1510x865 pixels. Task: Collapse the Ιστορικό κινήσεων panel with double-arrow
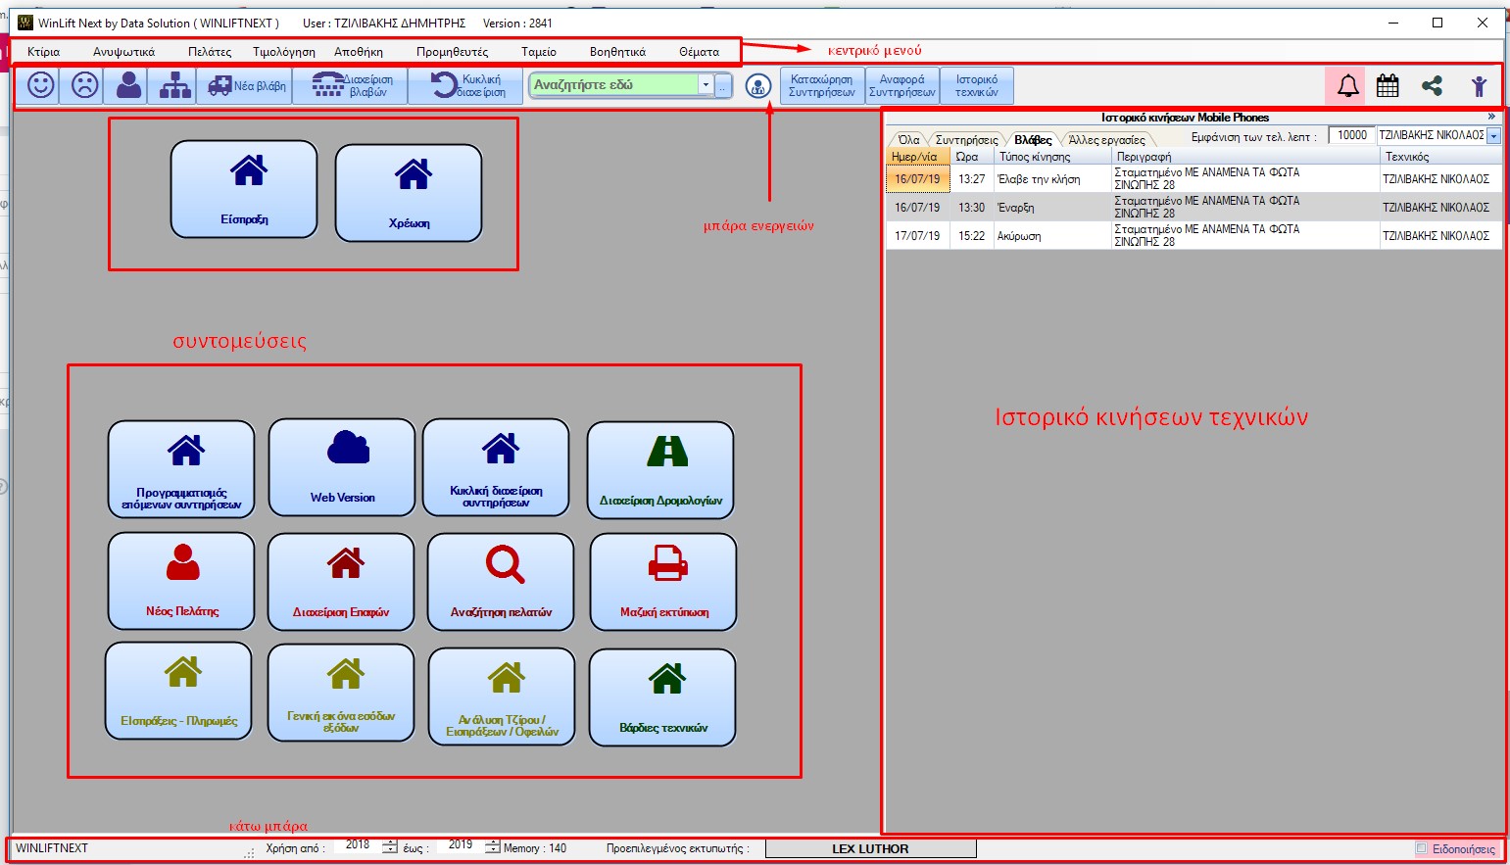tap(1491, 117)
